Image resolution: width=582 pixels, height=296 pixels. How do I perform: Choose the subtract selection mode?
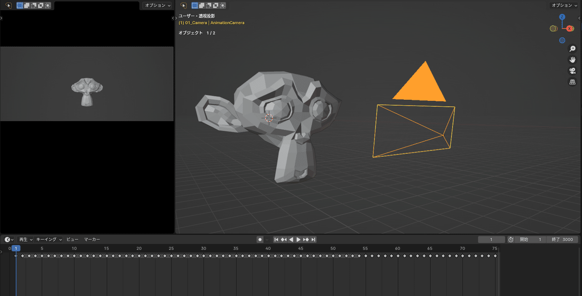pos(209,5)
